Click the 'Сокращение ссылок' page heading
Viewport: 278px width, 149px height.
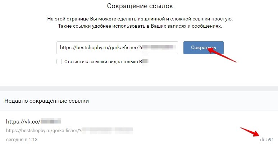pyautogui.click(x=139, y=6)
